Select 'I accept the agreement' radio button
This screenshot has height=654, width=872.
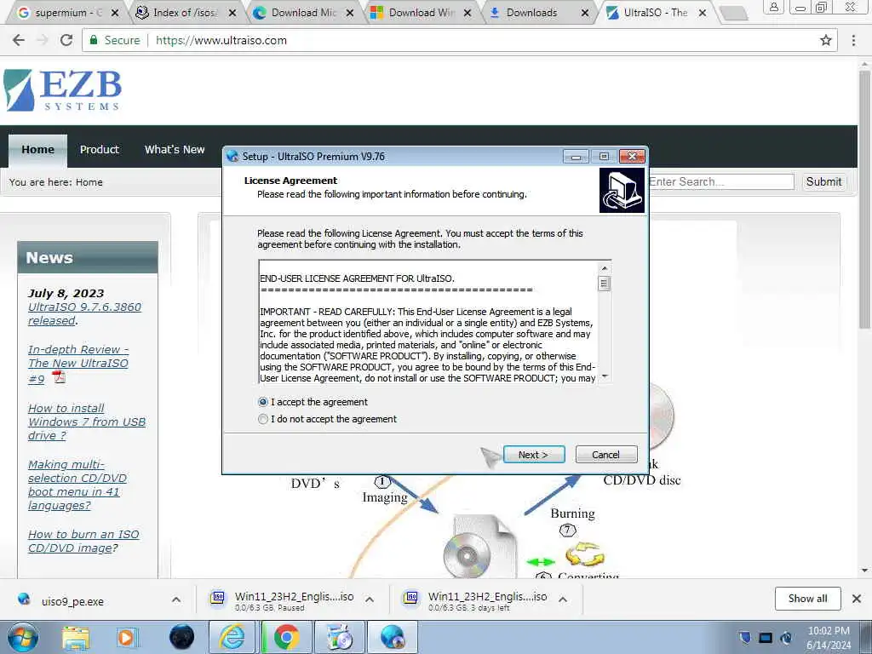point(263,402)
